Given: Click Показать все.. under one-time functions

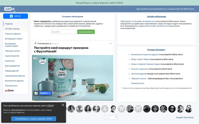Looking at the screenshot, I should coord(138,83).
